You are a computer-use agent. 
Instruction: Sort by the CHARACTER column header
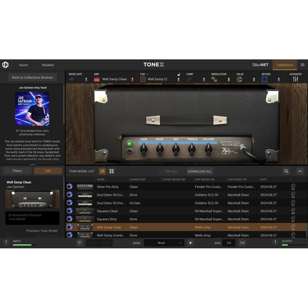point(137,179)
